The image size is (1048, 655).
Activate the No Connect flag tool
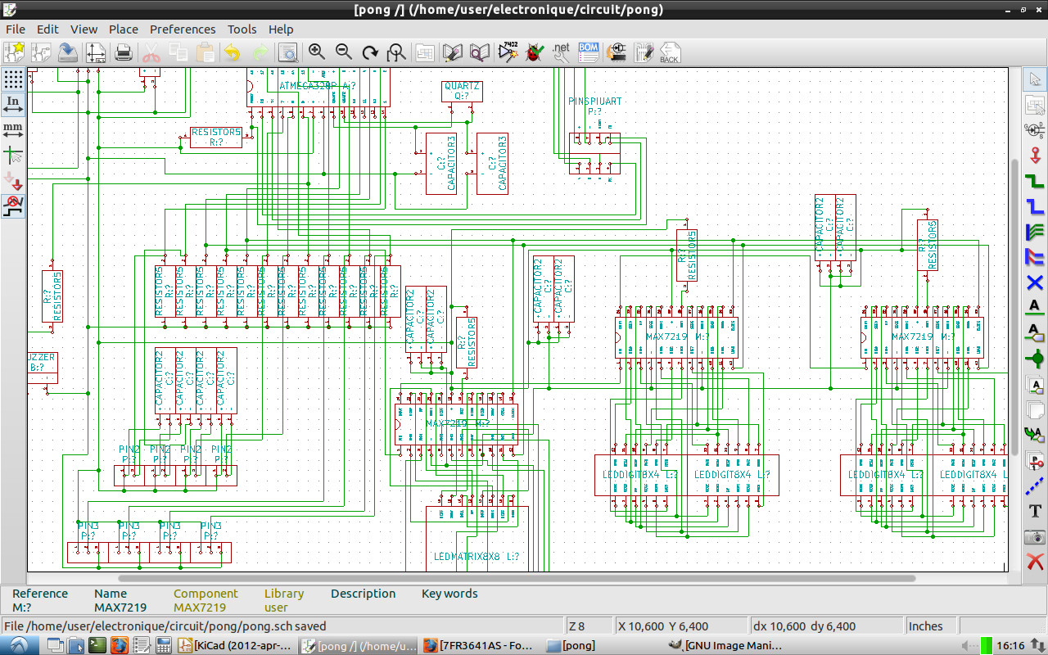(x=1035, y=282)
